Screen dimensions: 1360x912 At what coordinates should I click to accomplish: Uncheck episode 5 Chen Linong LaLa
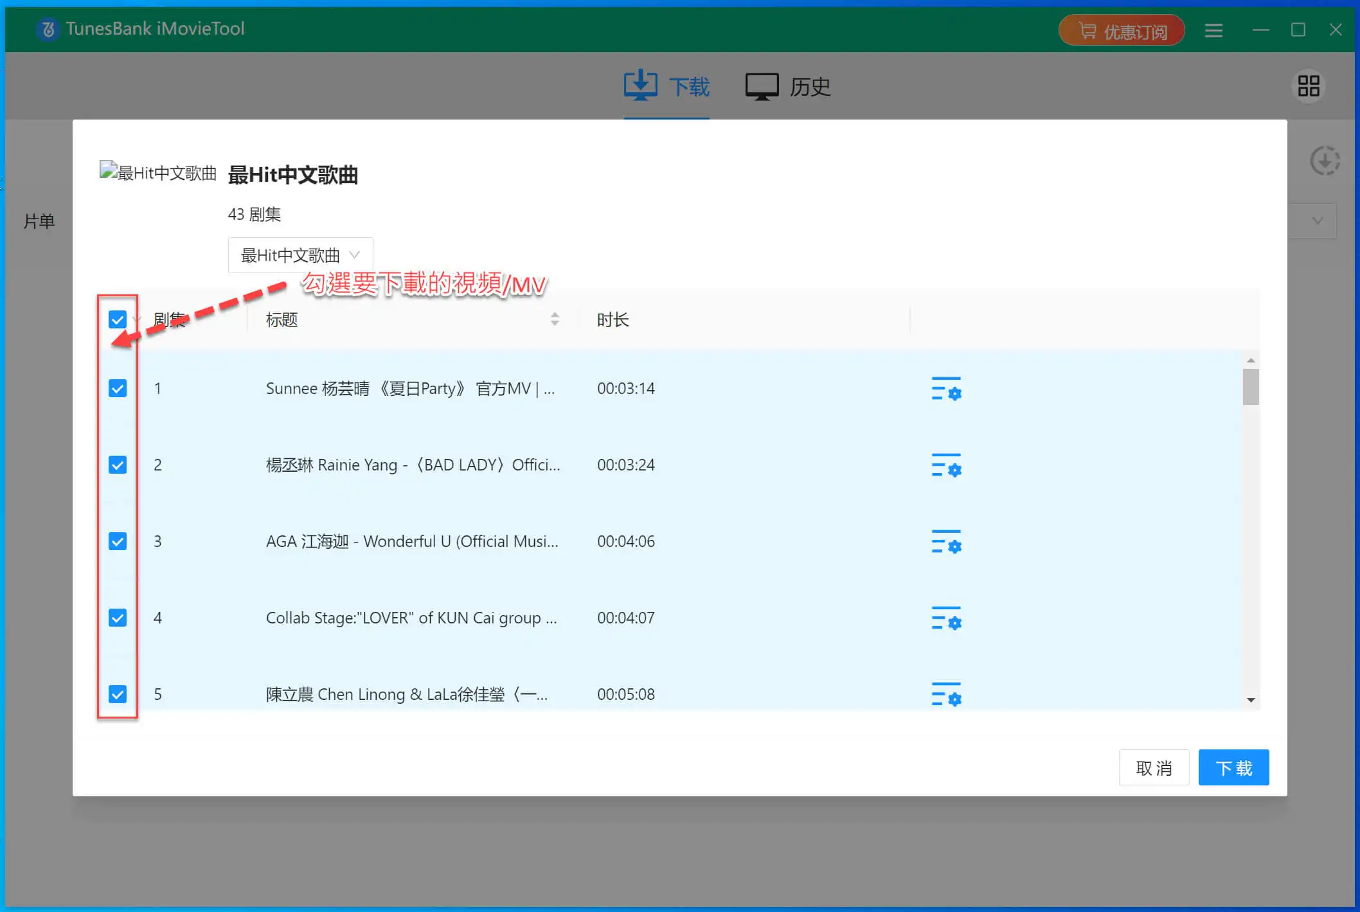click(x=118, y=694)
